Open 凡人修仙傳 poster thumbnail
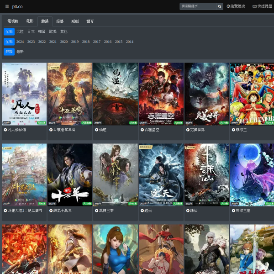This screenshot has width=274, height=274. coord(24,94)
